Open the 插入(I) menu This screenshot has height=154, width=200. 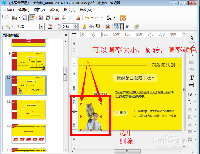[54, 10]
